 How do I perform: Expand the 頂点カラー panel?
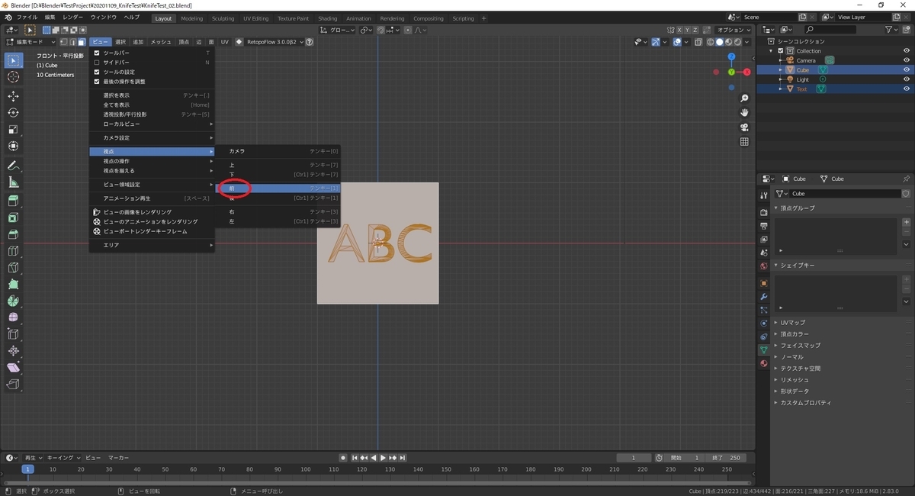pyautogui.click(x=795, y=334)
